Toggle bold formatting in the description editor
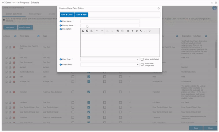This screenshot has width=219, height=132. point(128,31)
